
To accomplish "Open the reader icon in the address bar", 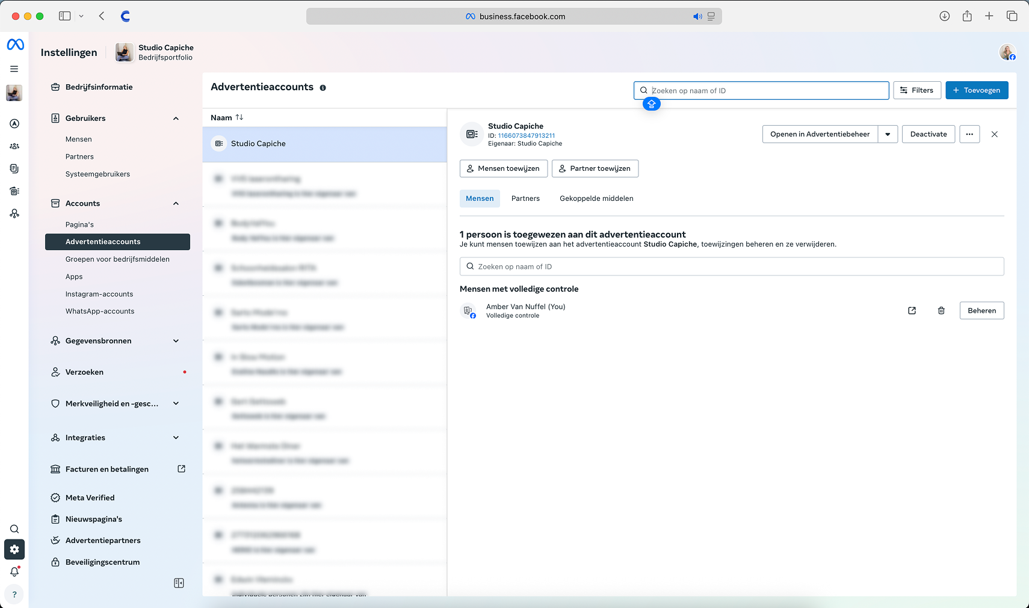I will click(x=711, y=17).
